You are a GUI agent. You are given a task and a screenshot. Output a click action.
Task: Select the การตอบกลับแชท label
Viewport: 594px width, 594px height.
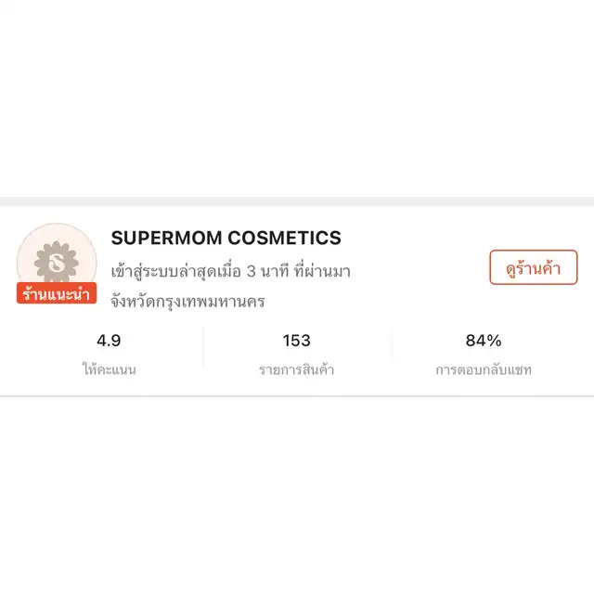tap(484, 369)
